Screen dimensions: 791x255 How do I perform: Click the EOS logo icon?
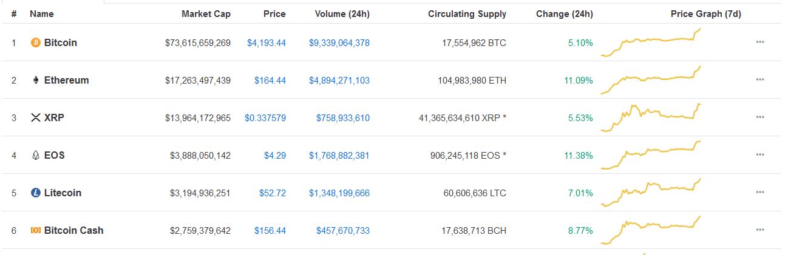35,156
